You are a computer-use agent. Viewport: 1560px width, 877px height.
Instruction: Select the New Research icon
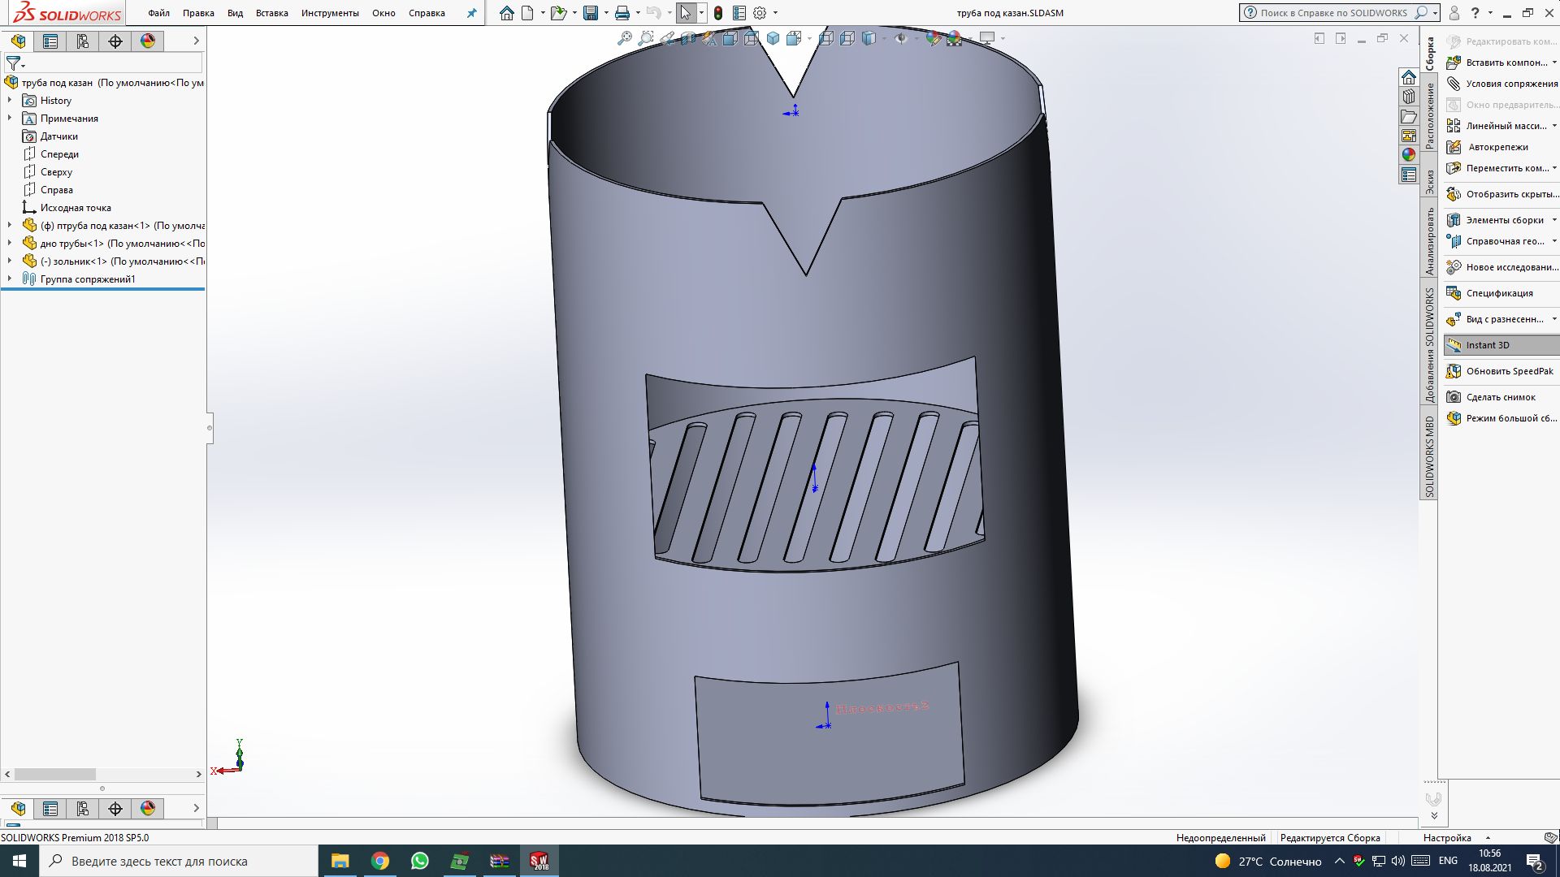tap(1455, 266)
